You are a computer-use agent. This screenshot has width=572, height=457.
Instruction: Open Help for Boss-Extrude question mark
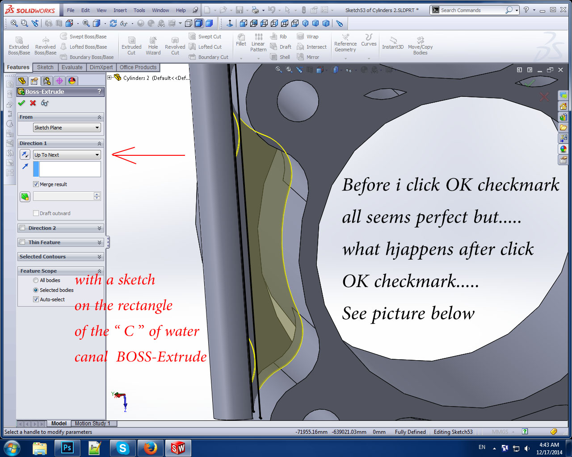click(99, 91)
